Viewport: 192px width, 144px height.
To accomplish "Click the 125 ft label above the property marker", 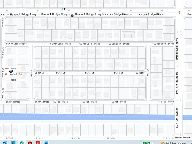I will [13, 68].
